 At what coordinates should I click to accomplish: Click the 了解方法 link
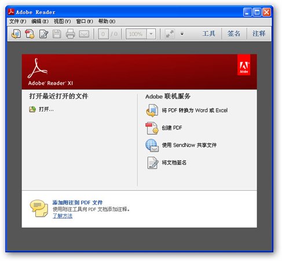point(63,216)
